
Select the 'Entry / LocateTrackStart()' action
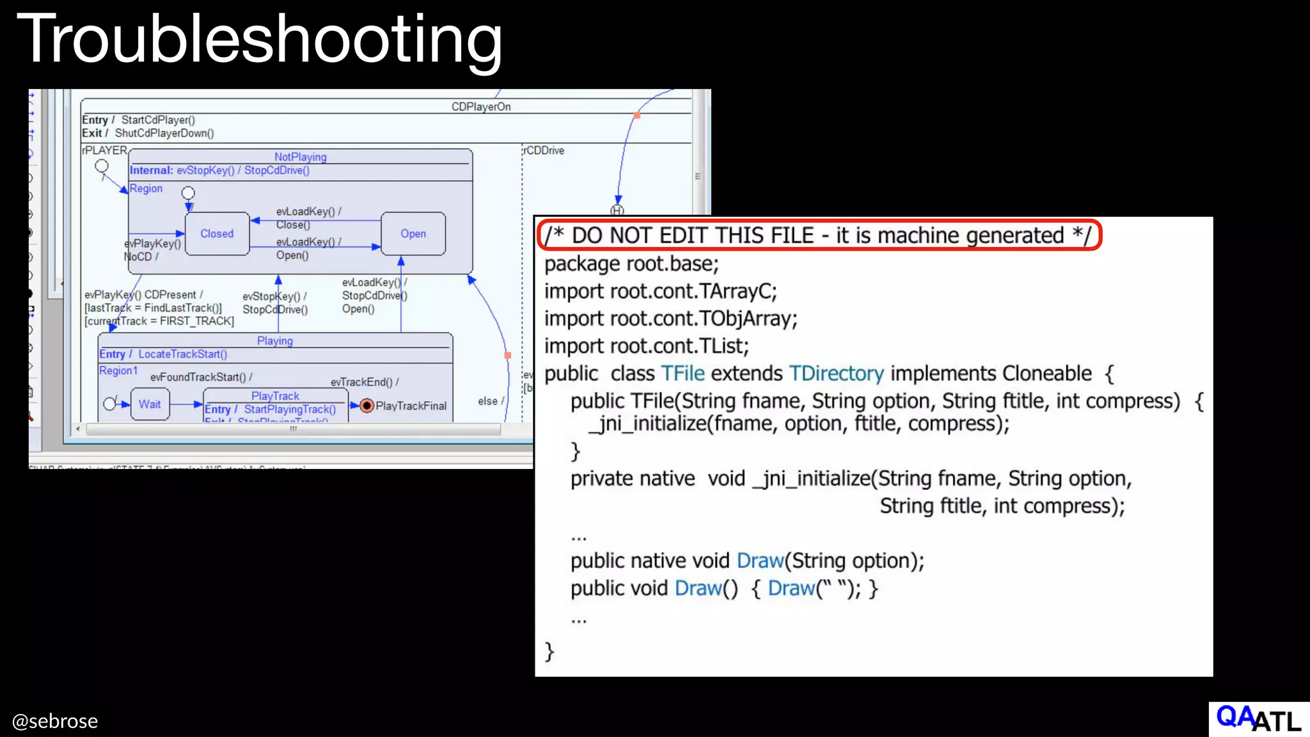(163, 354)
